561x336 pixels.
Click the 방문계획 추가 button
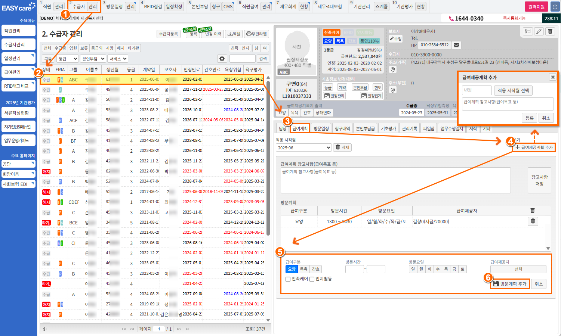510,284
